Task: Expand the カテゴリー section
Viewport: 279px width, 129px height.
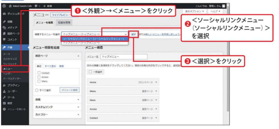Action: coord(57,114)
